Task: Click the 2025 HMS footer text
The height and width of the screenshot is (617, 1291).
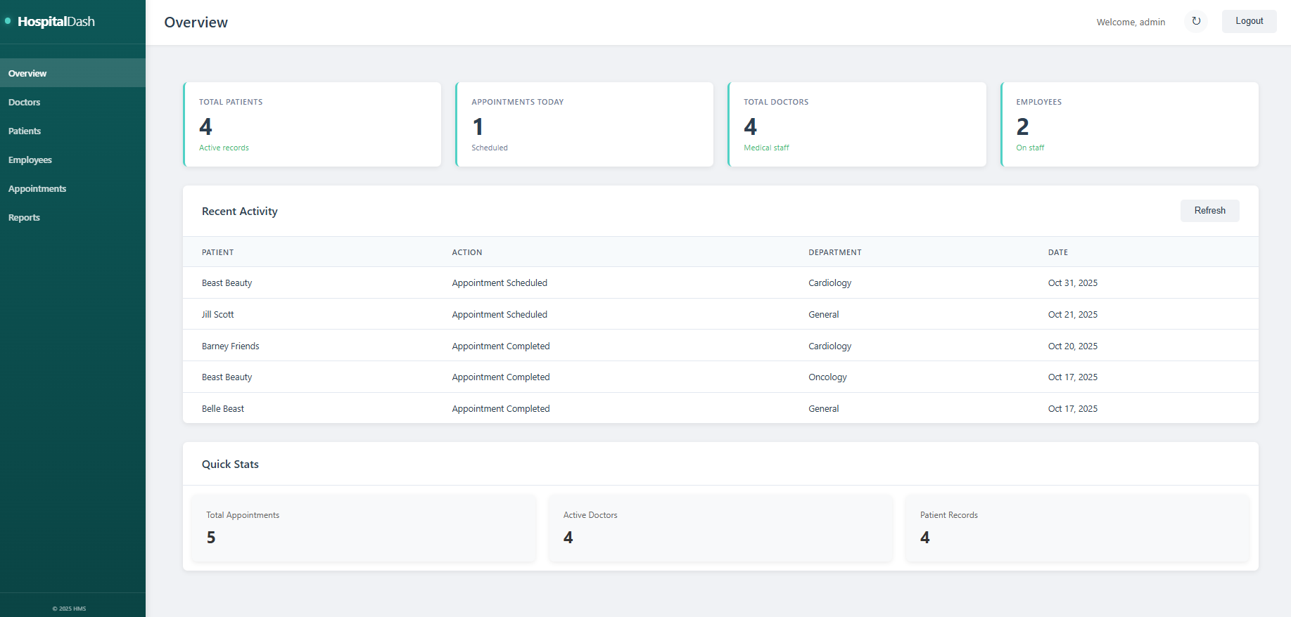Action: click(69, 609)
